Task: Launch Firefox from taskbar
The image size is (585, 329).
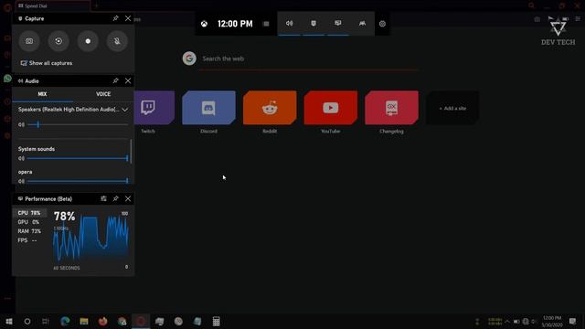Action: tap(103, 321)
